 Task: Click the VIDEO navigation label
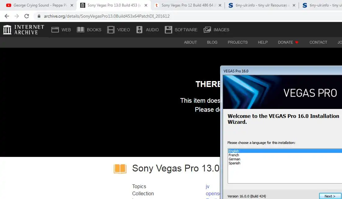pos(124,30)
